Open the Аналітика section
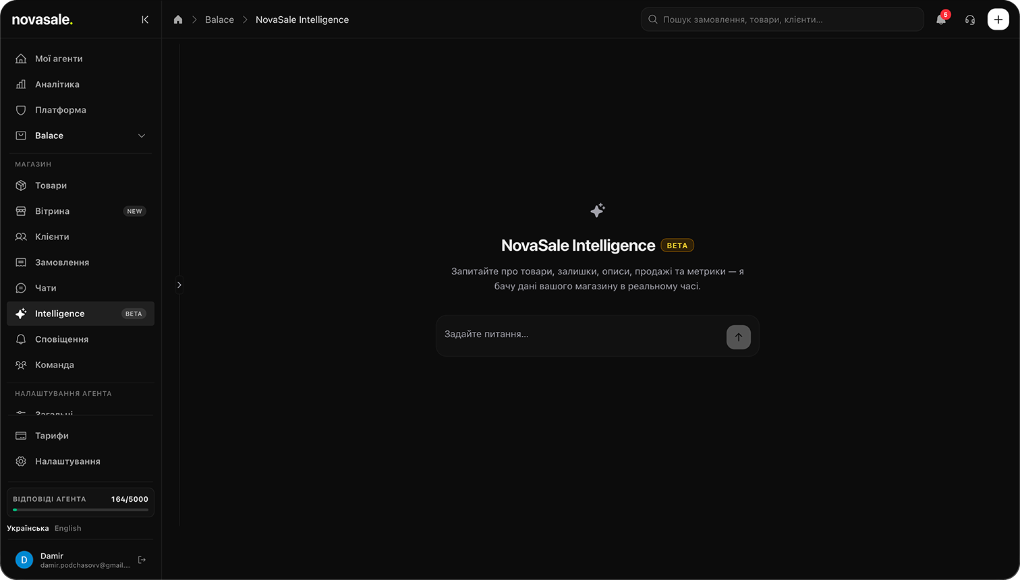Image resolution: width=1020 pixels, height=580 pixels. (x=80, y=84)
